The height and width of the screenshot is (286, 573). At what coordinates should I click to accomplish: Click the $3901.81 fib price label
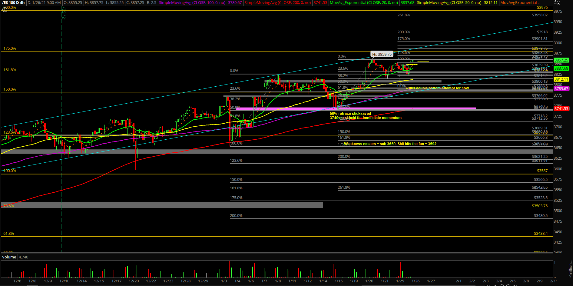(540, 38)
